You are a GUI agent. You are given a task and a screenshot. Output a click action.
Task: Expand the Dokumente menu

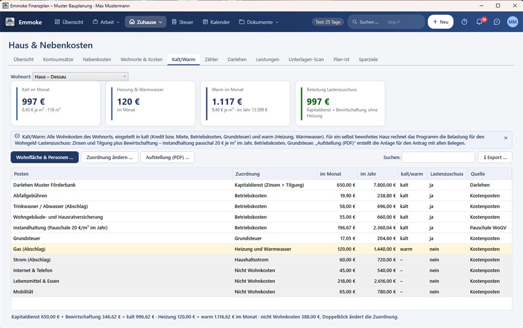(x=259, y=22)
